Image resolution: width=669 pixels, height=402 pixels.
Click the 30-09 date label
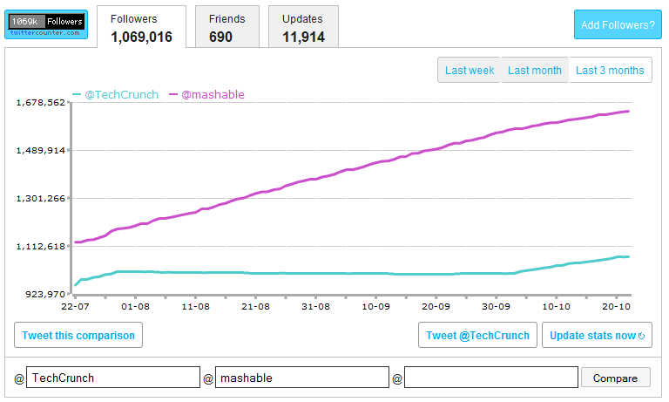tap(496, 306)
